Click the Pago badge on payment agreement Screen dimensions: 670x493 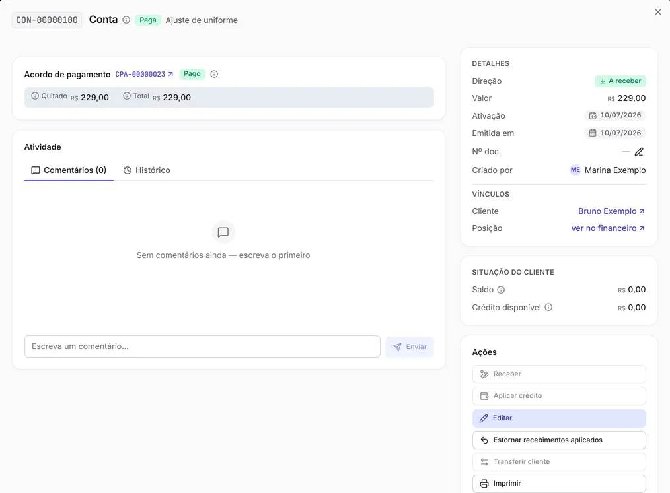tap(192, 74)
